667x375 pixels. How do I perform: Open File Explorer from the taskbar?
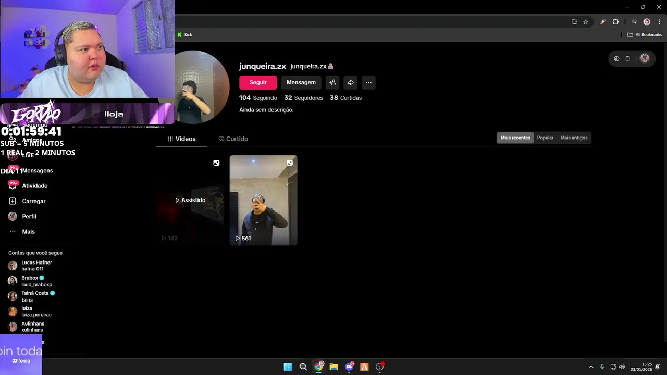(333, 367)
